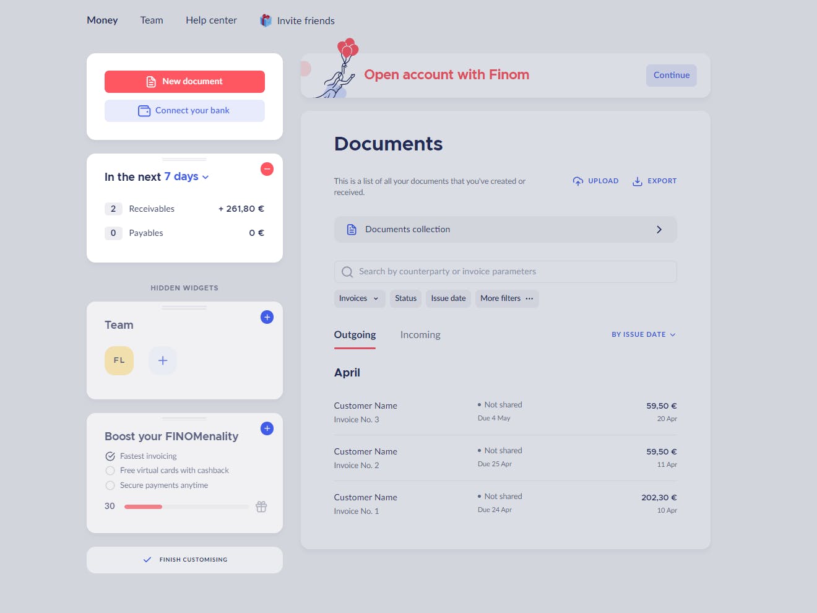Screen dimensions: 817x613
Task: Click 'Open account with Finom' heading
Action: click(446, 75)
